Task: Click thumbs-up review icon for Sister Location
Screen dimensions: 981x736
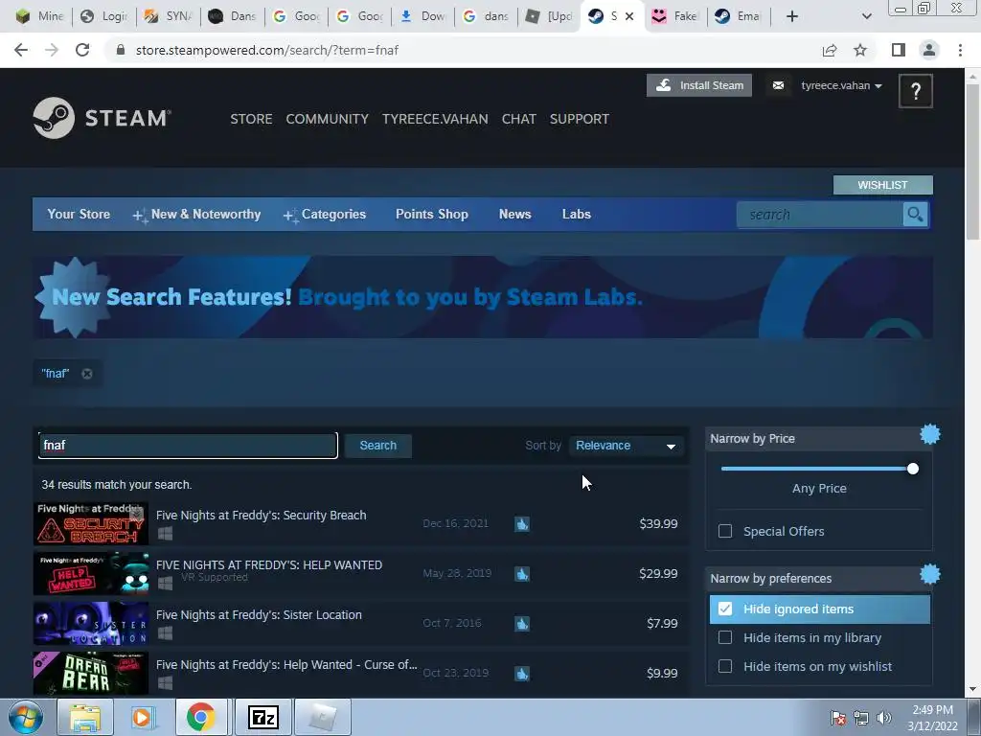Action: coord(522,623)
